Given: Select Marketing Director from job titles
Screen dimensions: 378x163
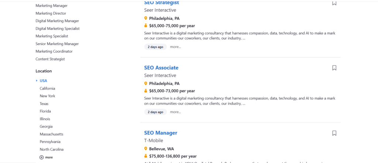Looking at the screenshot, I should click(51, 13).
